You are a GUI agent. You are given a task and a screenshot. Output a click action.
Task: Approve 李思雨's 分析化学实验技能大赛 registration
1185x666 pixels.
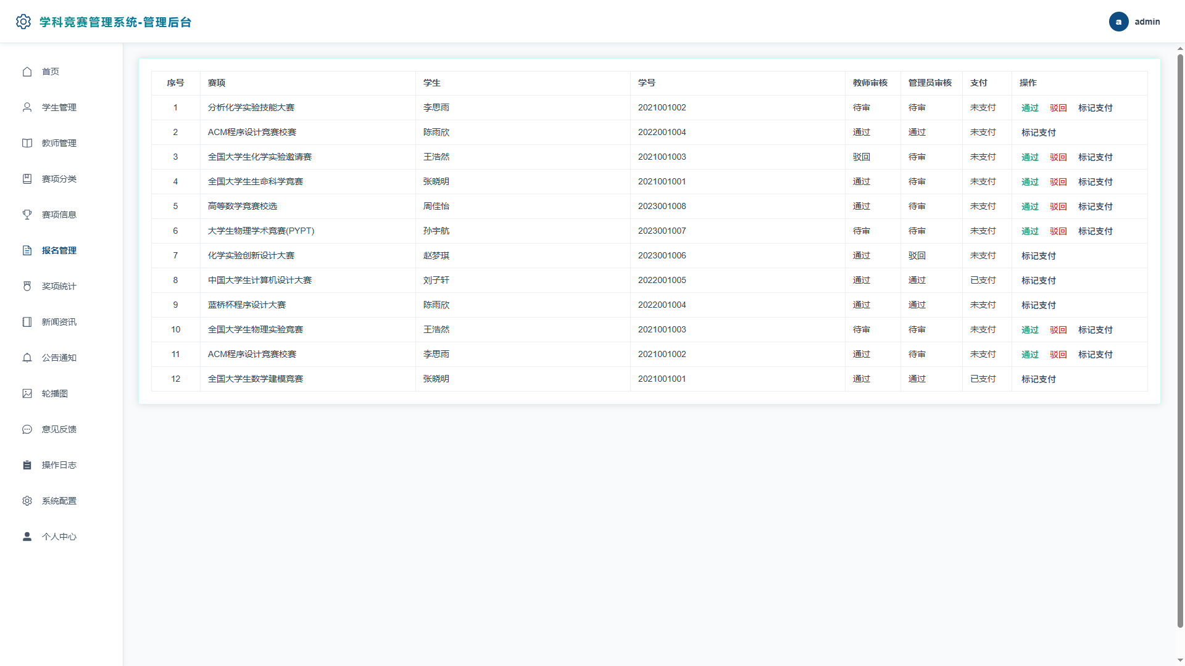point(1029,108)
